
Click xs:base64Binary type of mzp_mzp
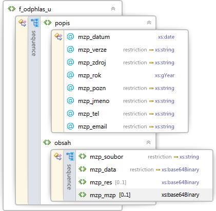click(x=181, y=195)
